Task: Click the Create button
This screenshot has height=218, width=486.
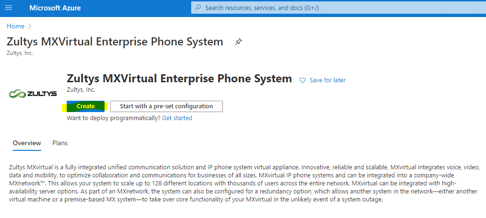Action: (x=86, y=106)
